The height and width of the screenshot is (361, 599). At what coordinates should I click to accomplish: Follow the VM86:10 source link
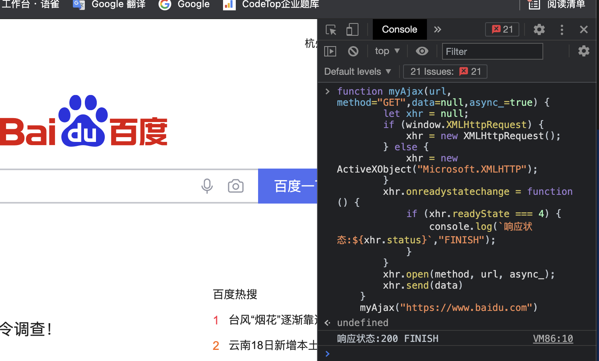tap(553, 338)
